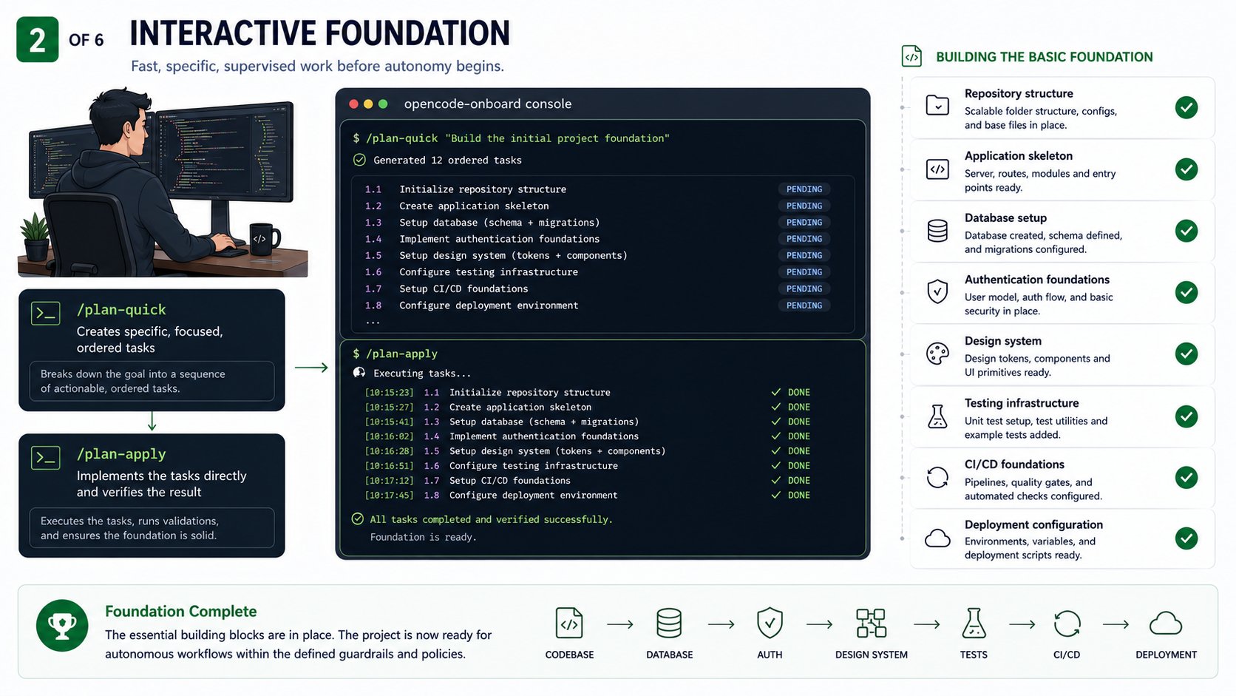Viewport: 1236px width, 696px height.
Task: Click the PENDING badge for task 1.8
Action: pos(804,305)
